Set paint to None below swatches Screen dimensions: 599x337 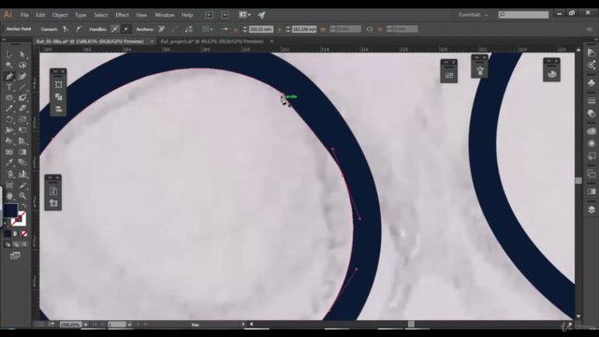click(24, 233)
